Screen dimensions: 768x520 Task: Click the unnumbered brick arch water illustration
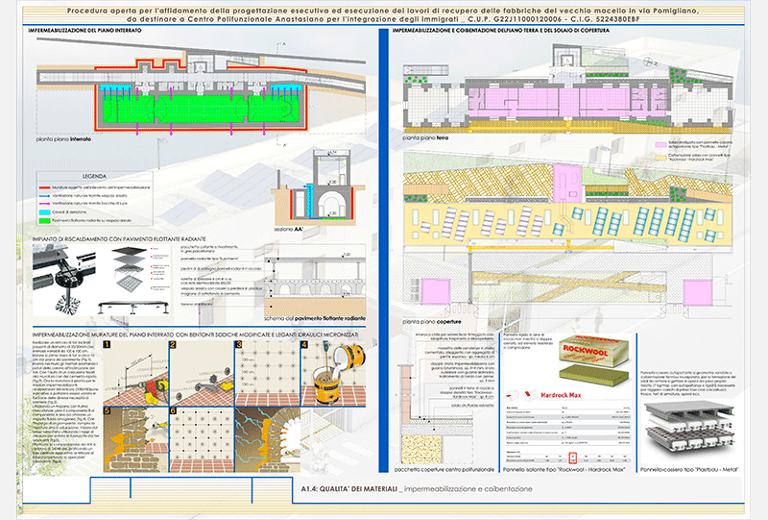(268, 439)
